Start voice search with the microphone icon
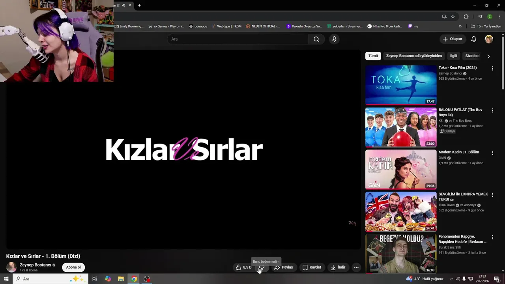Viewport: 505px width, 284px height. coord(334,39)
